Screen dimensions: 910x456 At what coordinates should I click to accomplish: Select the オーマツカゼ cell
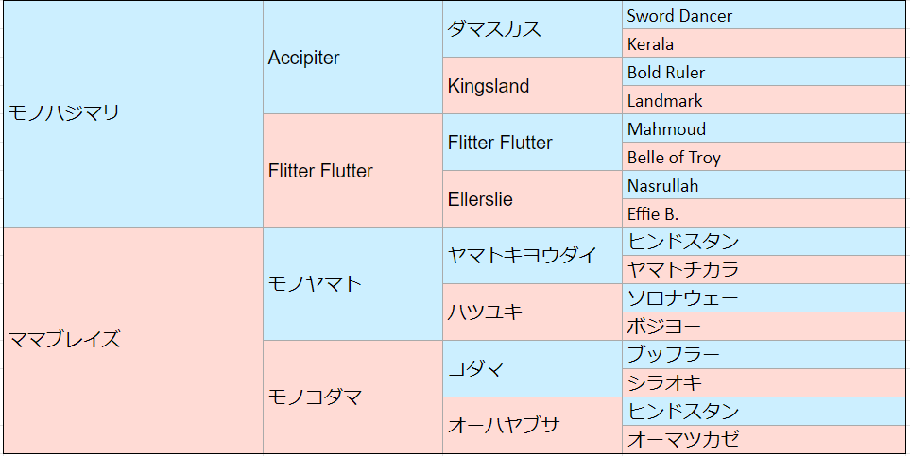pos(764,440)
